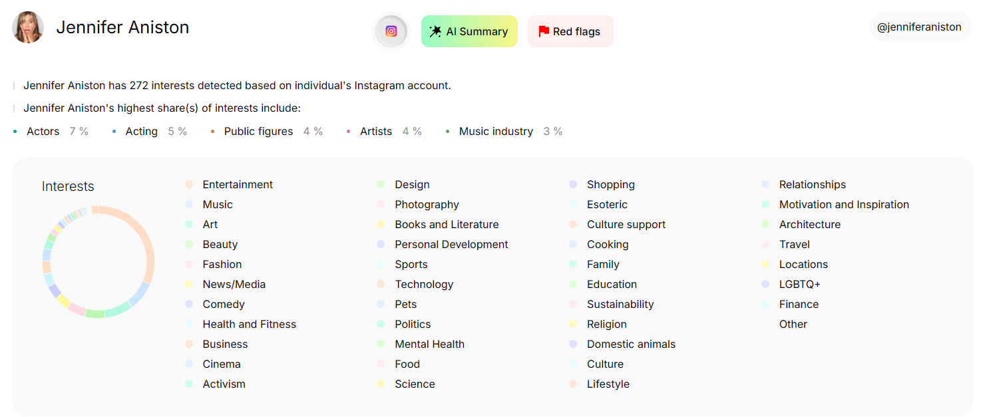Screen dimensions: 991x417
Task: Click the Health and Fitness legend entry
Action: click(x=249, y=324)
